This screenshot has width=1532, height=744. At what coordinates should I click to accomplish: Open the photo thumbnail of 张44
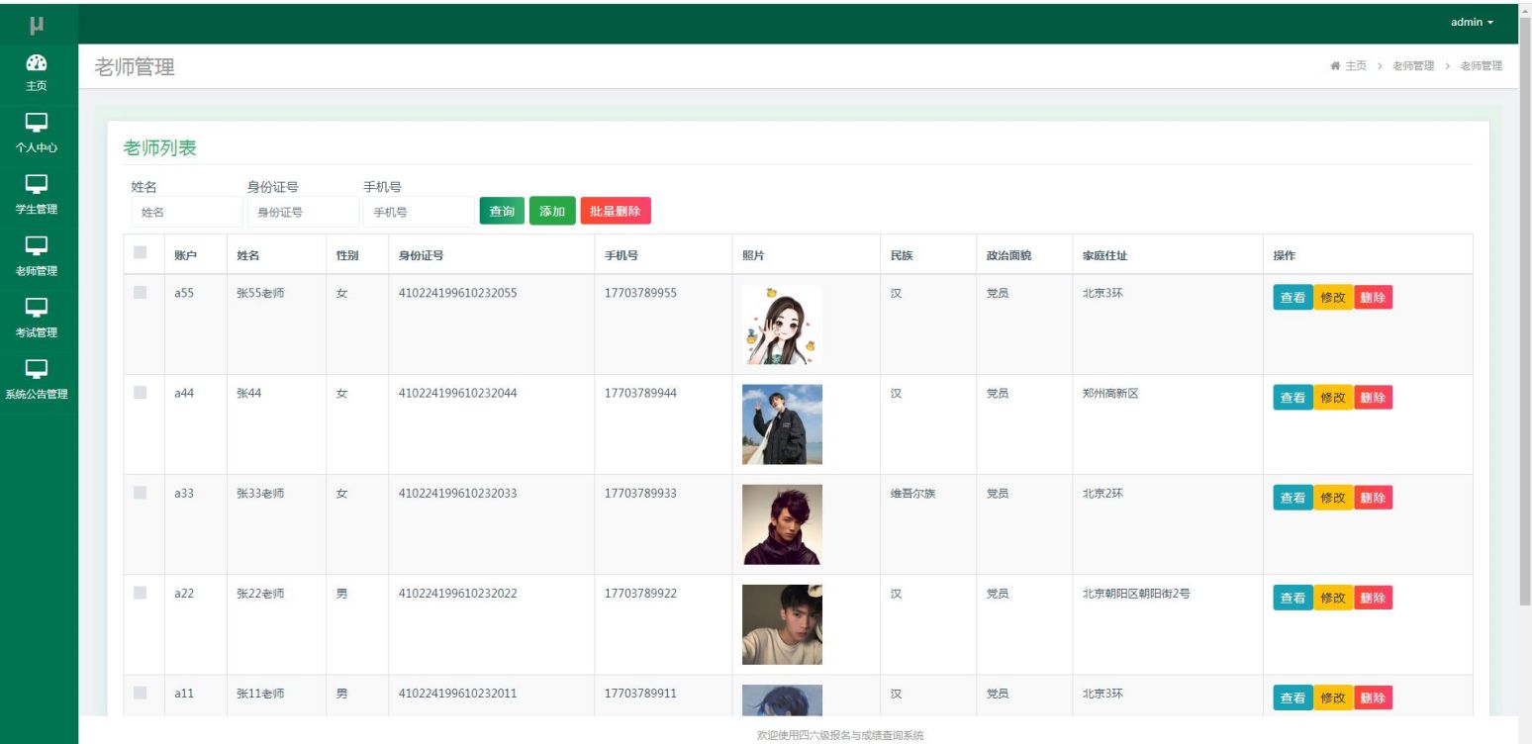782,424
